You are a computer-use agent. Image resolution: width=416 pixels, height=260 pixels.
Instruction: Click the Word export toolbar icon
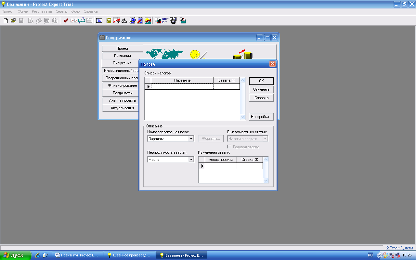pos(46,20)
